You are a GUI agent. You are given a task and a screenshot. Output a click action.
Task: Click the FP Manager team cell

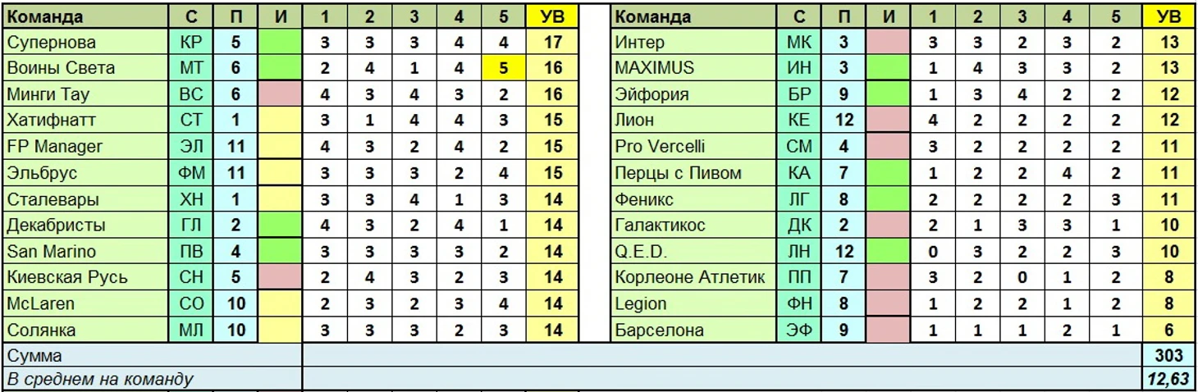click(x=86, y=147)
